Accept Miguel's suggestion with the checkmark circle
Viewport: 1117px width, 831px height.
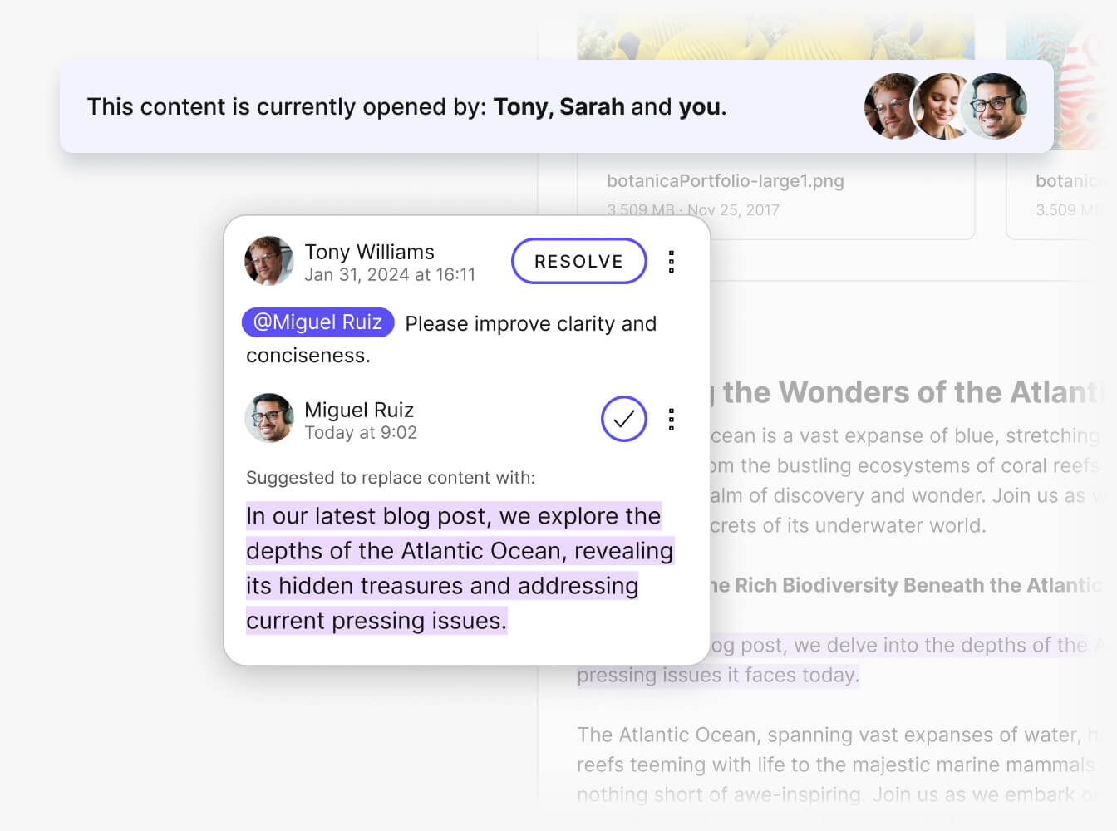click(623, 419)
